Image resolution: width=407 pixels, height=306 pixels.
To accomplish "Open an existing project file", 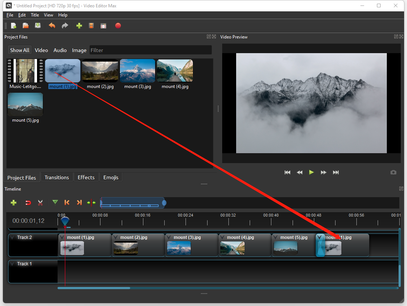I will click(x=25, y=25).
